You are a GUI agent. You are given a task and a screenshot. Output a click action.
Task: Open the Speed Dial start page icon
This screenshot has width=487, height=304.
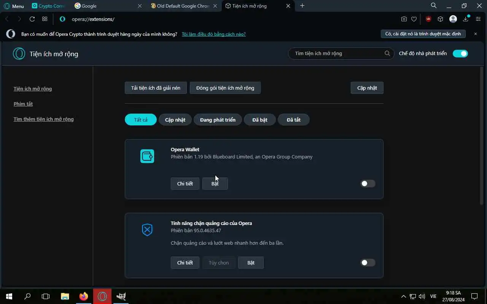coord(45,19)
